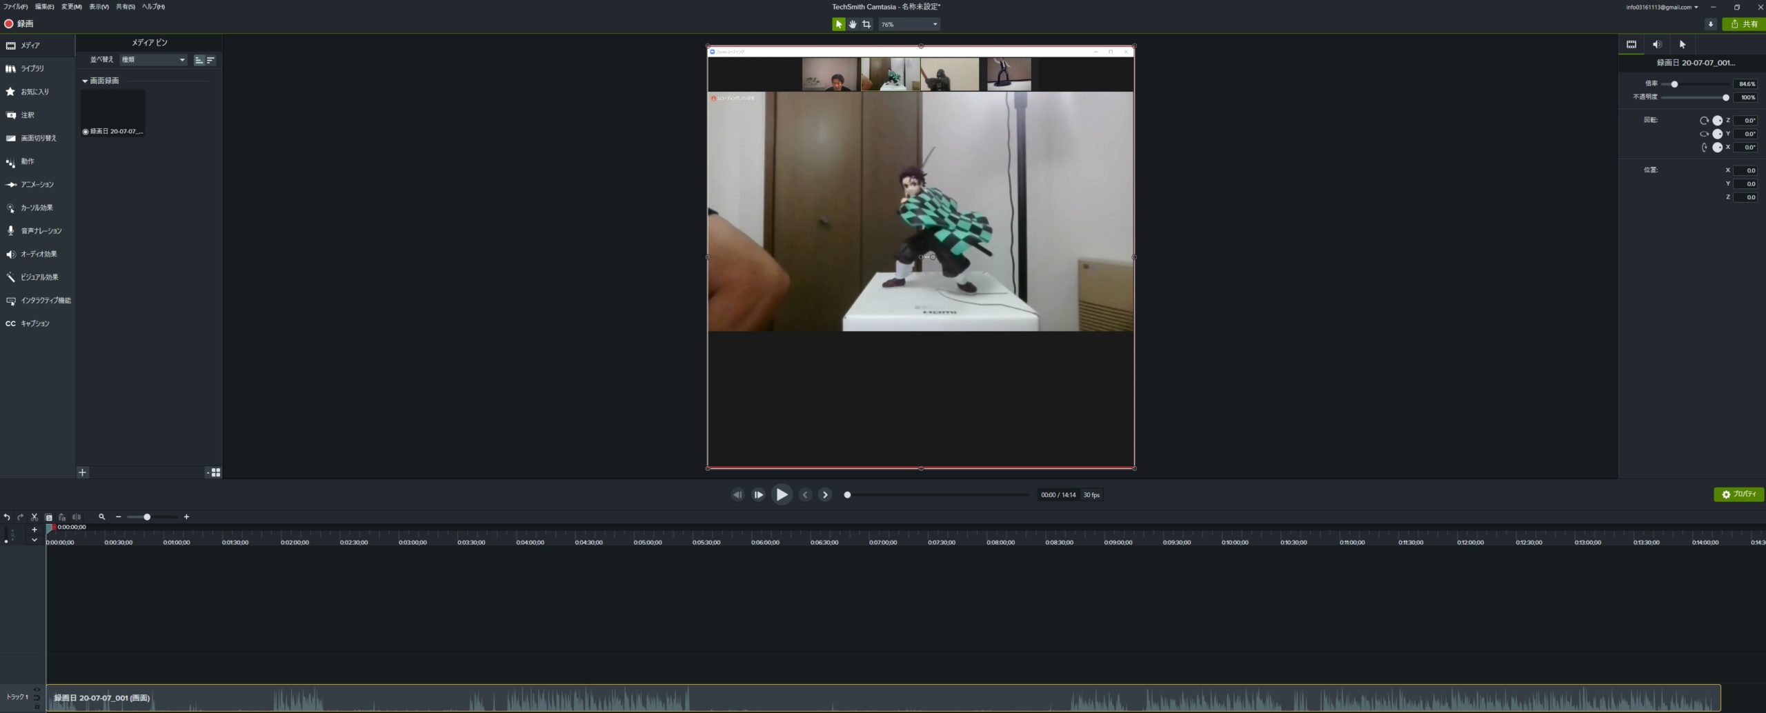Add media with the plus button
This screenshot has height=713, width=1766.
point(83,472)
